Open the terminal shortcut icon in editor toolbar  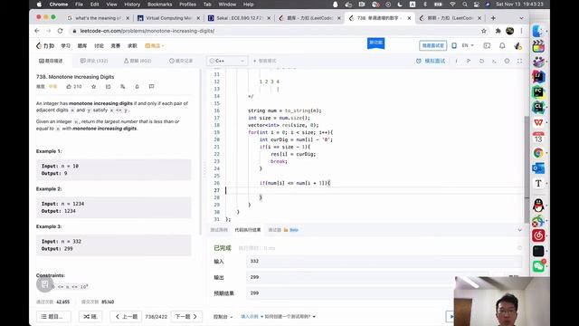tap(494, 61)
